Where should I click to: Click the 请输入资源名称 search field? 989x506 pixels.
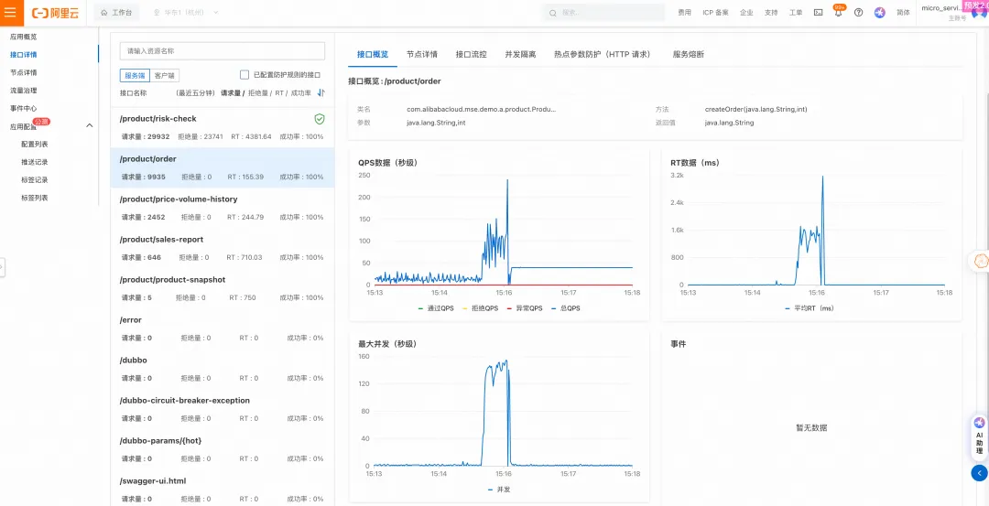(222, 51)
